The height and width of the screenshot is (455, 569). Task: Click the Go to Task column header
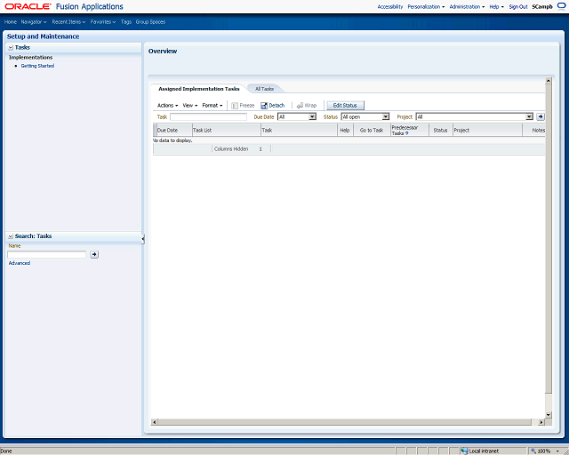click(x=372, y=131)
